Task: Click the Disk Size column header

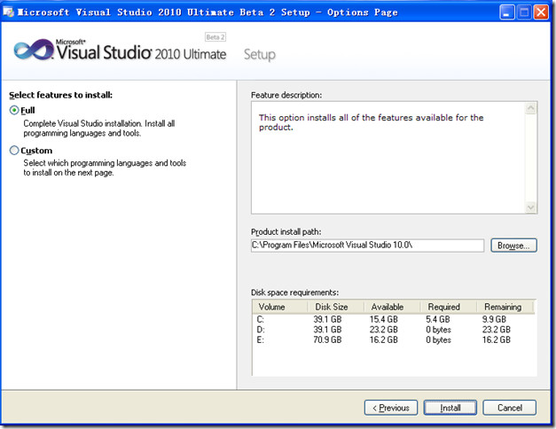Action: tap(336, 307)
